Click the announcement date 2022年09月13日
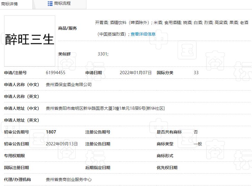The width and height of the screenshot is (252, 186). point(62,144)
